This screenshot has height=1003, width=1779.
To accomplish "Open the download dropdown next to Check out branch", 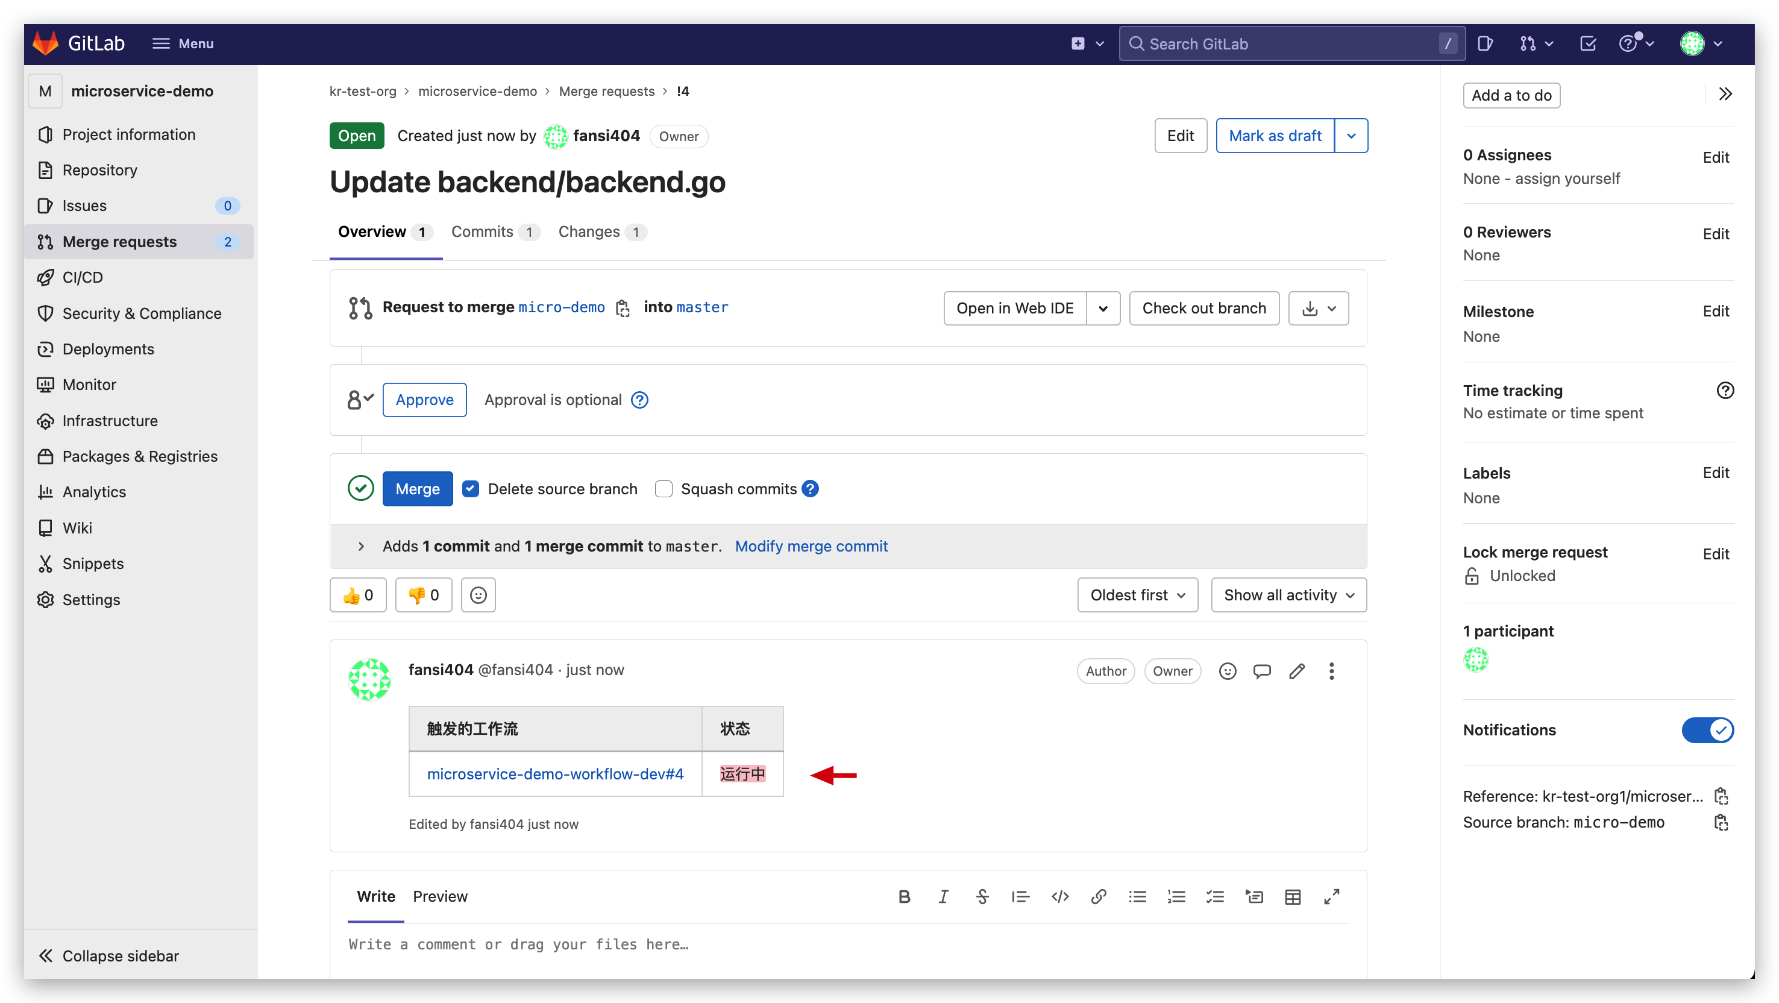I will tap(1319, 308).
